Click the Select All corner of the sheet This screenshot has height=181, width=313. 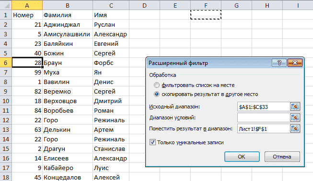(6, 5)
